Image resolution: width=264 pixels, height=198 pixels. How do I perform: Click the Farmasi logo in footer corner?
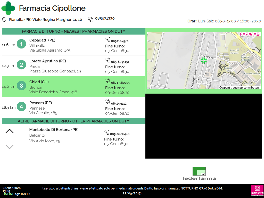(257, 191)
